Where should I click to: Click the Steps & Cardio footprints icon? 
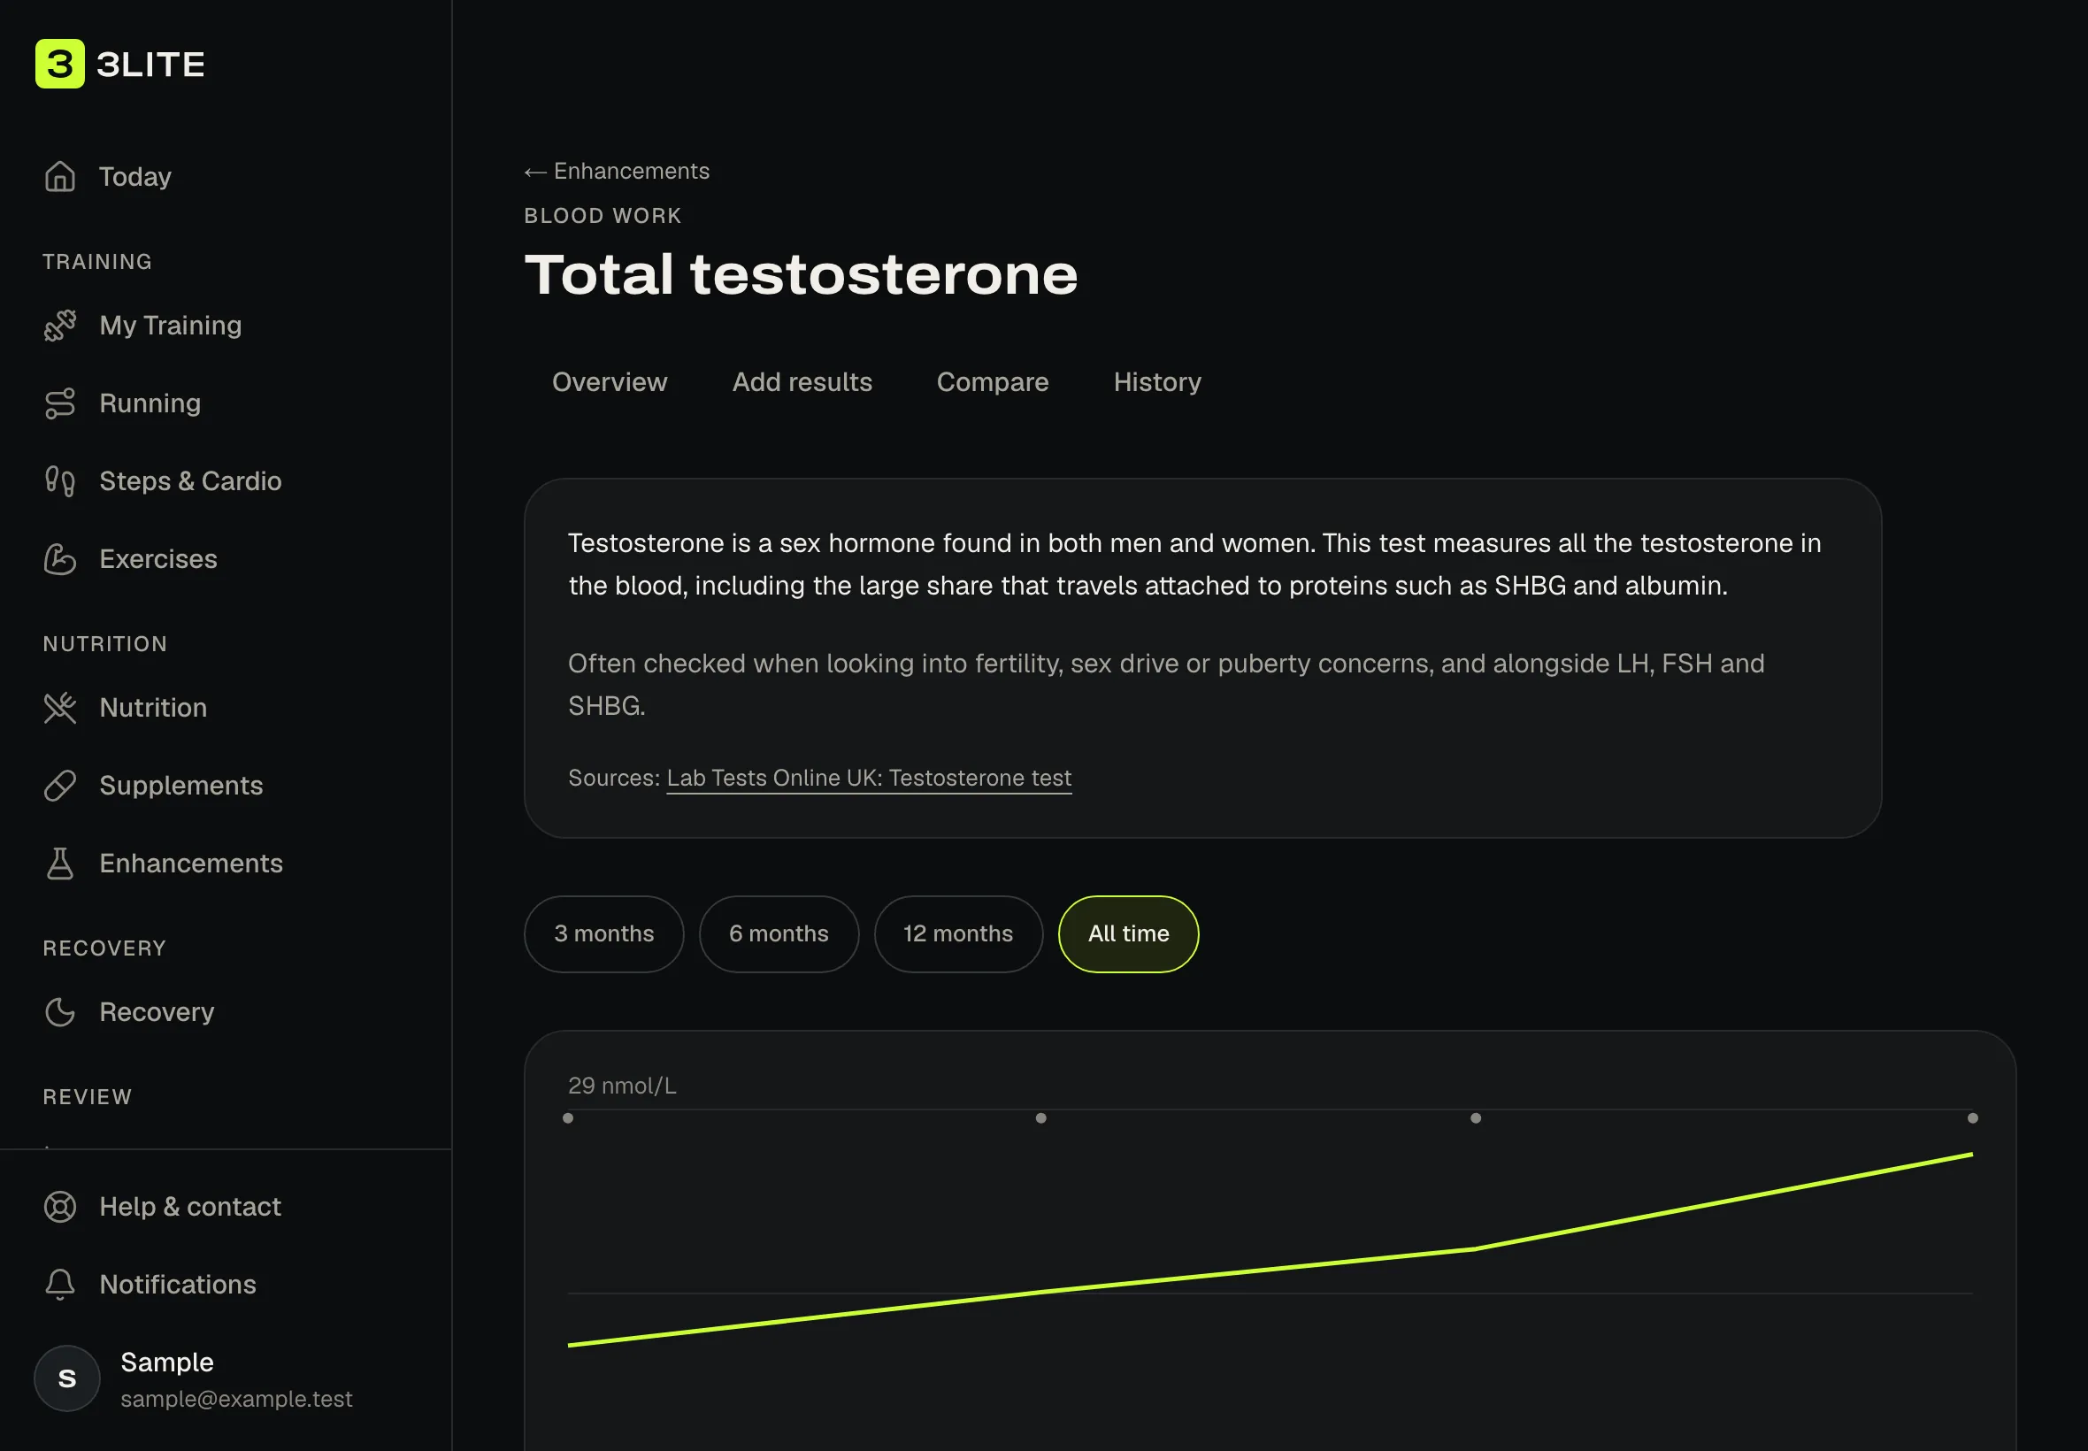click(x=60, y=481)
